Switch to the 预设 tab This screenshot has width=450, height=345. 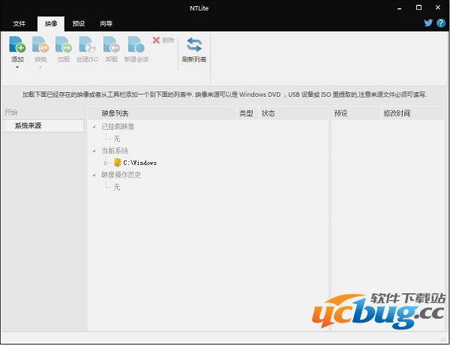tap(79, 23)
